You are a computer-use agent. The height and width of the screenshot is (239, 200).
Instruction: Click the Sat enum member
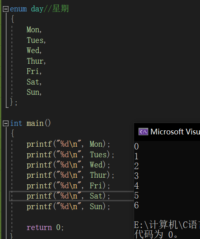tap(33, 82)
